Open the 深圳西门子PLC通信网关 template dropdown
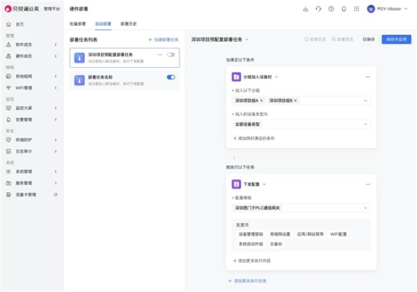Viewport: 417px width, 292px height. (301, 208)
